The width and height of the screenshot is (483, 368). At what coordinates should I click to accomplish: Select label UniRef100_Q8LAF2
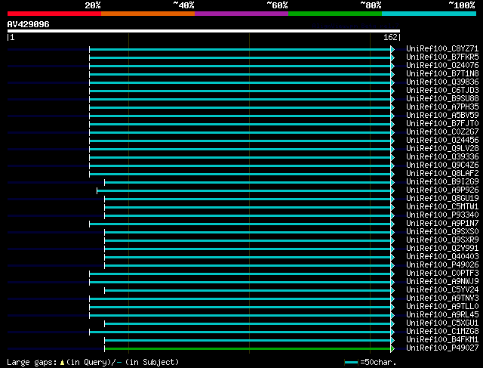pyautogui.click(x=442, y=174)
